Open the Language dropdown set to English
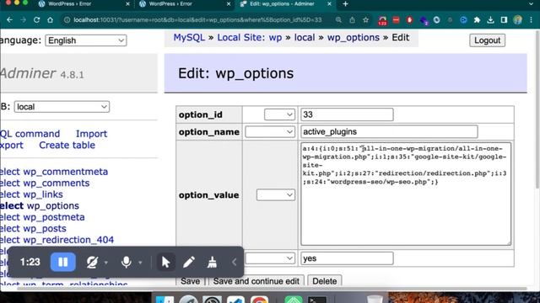This screenshot has width=540, height=303. (x=86, y=40)
